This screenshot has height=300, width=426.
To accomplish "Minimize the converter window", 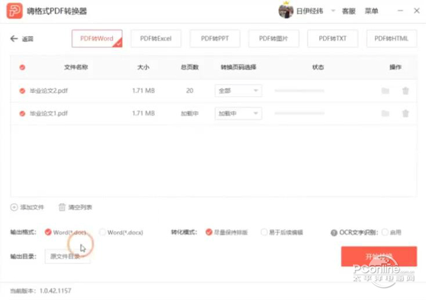I will click(400, 11).
